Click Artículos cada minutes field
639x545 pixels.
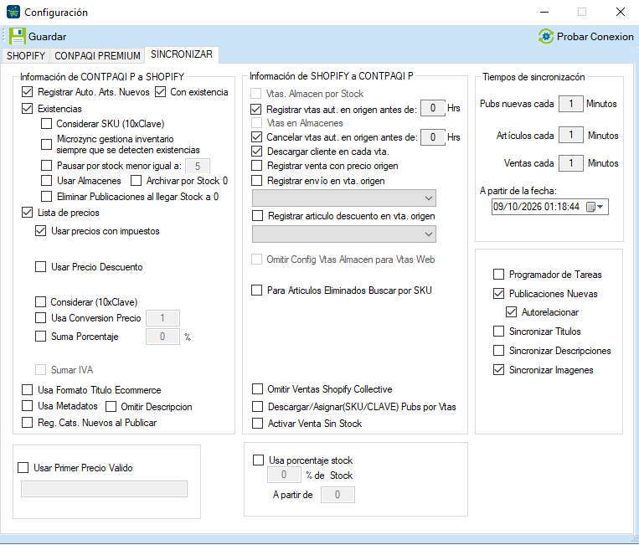pyautogui.click(x=571, y=135)
